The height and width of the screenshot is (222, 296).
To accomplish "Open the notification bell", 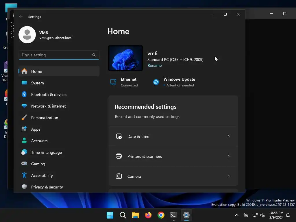I will 288,215.
